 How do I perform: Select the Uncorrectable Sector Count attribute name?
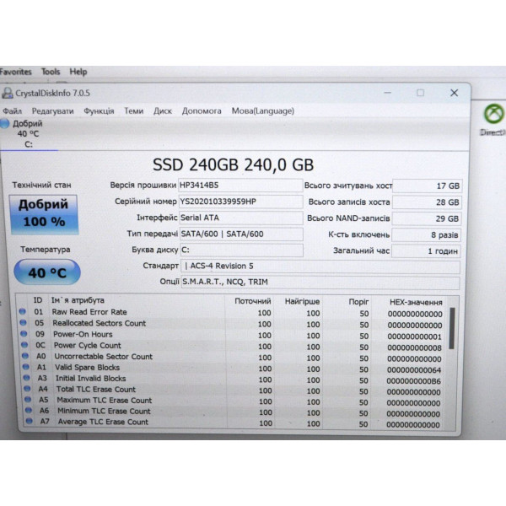103,357
